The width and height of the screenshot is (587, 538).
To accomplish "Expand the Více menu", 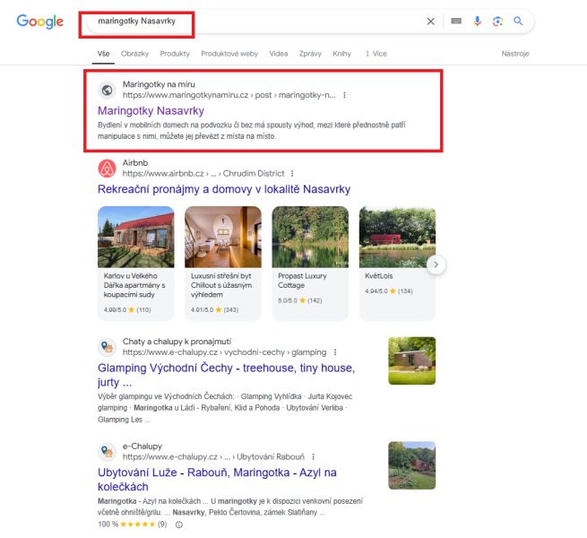I will click(376, 54).
